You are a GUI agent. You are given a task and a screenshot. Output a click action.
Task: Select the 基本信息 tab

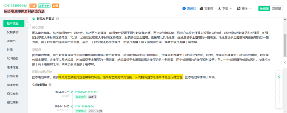(x=14, y=24)
